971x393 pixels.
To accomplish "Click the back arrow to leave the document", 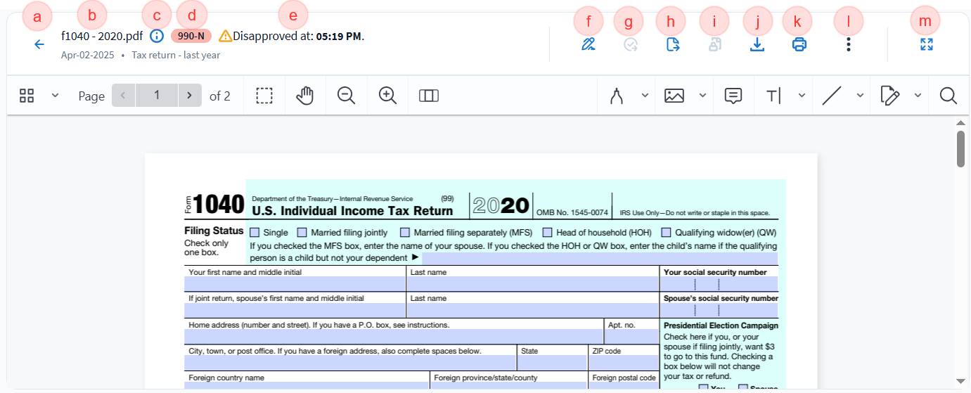I will pos(39,44).
